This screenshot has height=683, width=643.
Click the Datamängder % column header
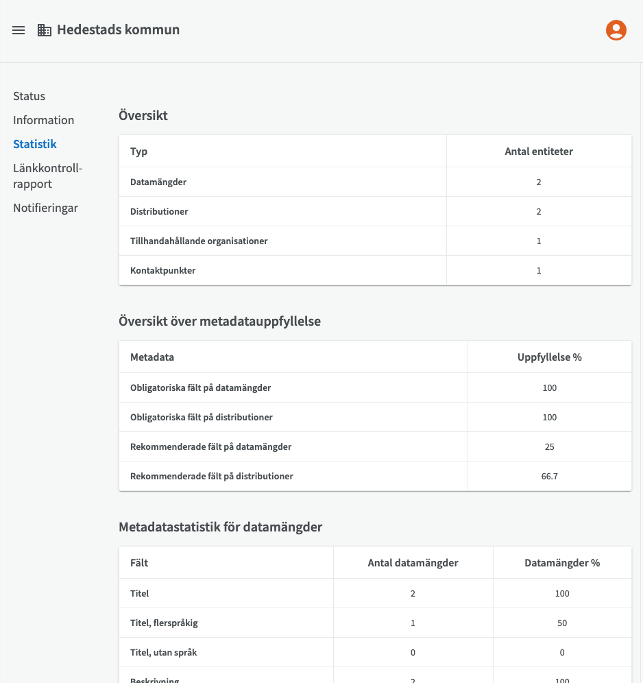click(563, 563)
